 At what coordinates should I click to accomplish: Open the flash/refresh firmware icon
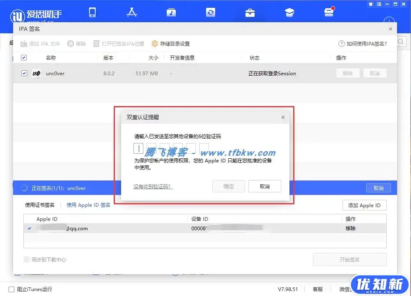211,12
